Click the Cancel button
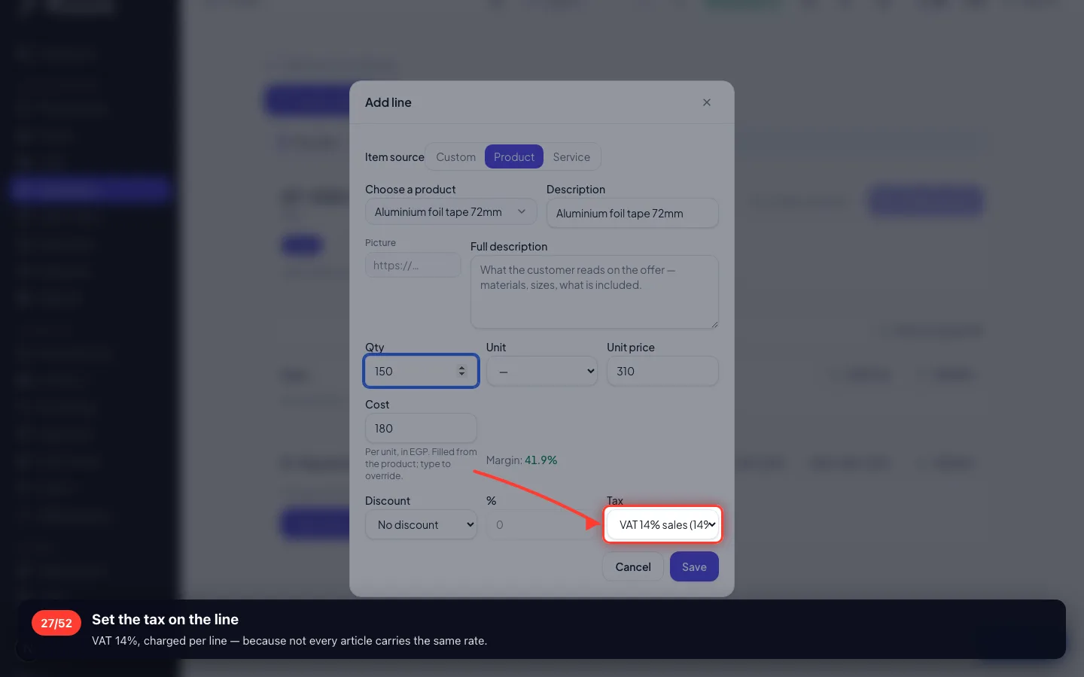Screen dimensions: 1084x677 point(633,567)
